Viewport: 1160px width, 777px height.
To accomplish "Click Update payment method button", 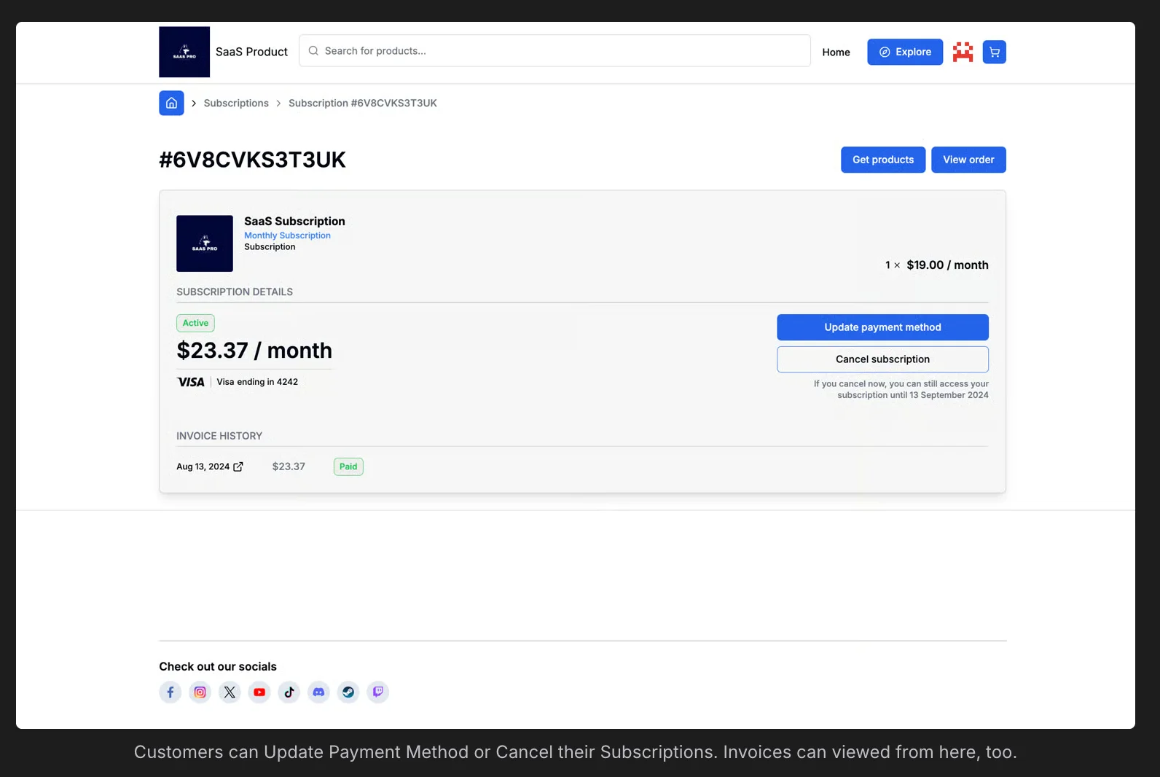I will point(882,327).
